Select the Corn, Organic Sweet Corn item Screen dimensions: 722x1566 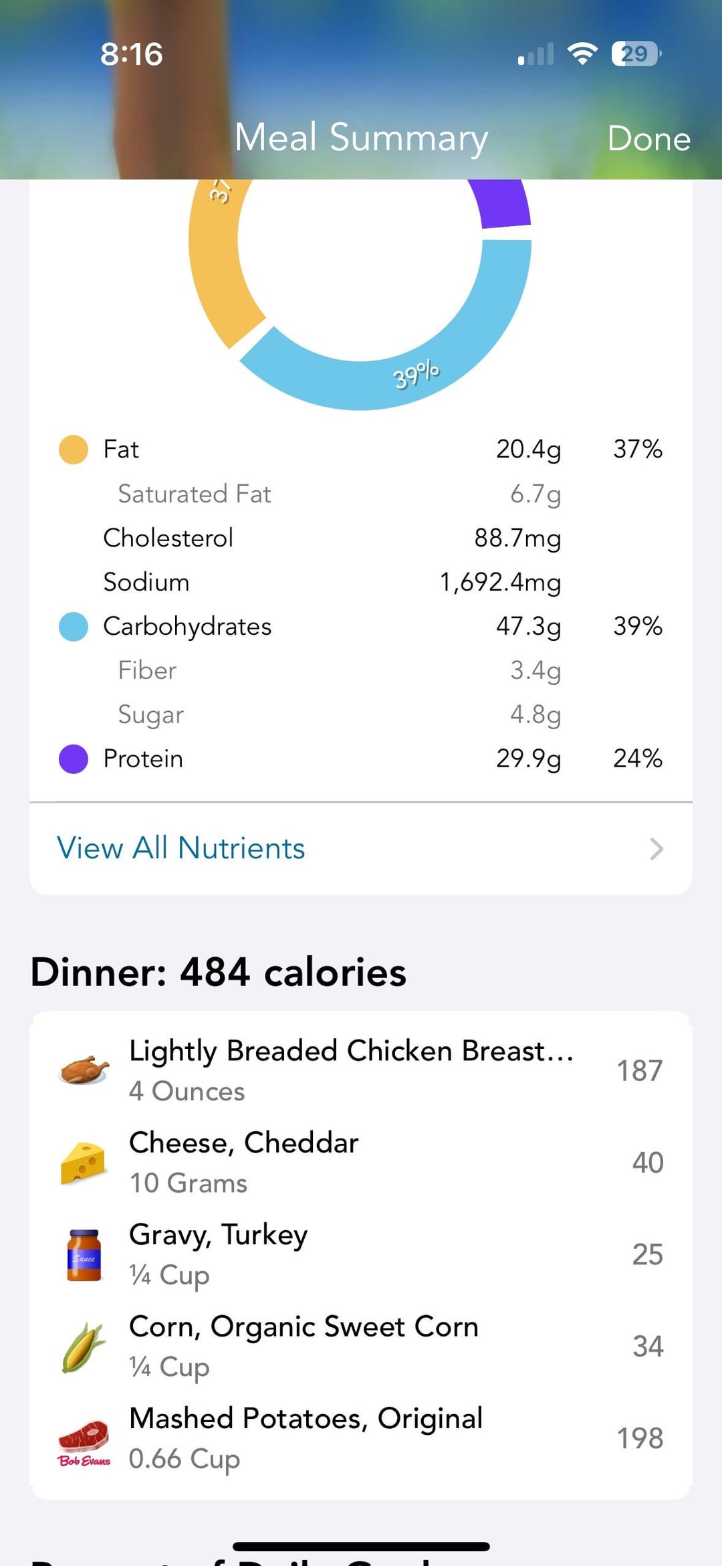(x=304, y=1346)
